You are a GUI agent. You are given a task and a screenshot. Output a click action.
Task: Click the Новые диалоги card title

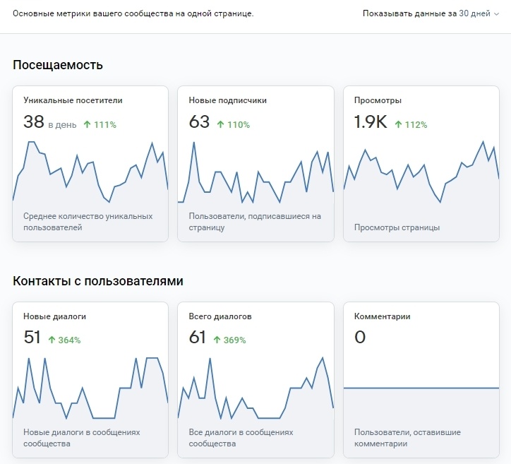[55, 316]
